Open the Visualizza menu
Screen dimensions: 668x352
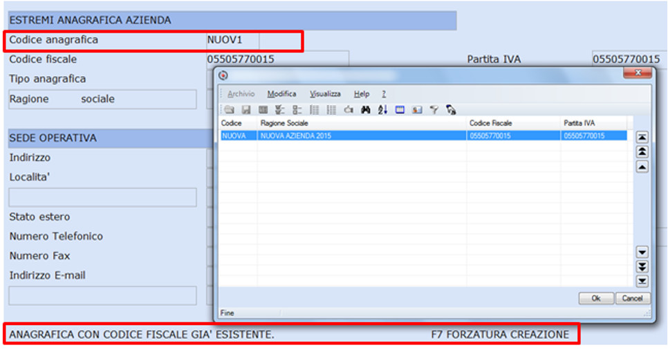pos(325,94)
